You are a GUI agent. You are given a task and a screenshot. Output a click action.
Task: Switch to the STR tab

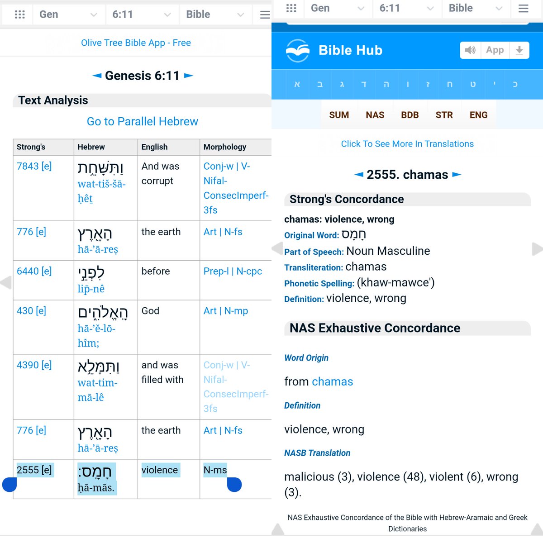[444, 115]
